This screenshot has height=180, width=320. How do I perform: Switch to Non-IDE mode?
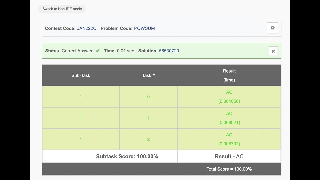62,9
